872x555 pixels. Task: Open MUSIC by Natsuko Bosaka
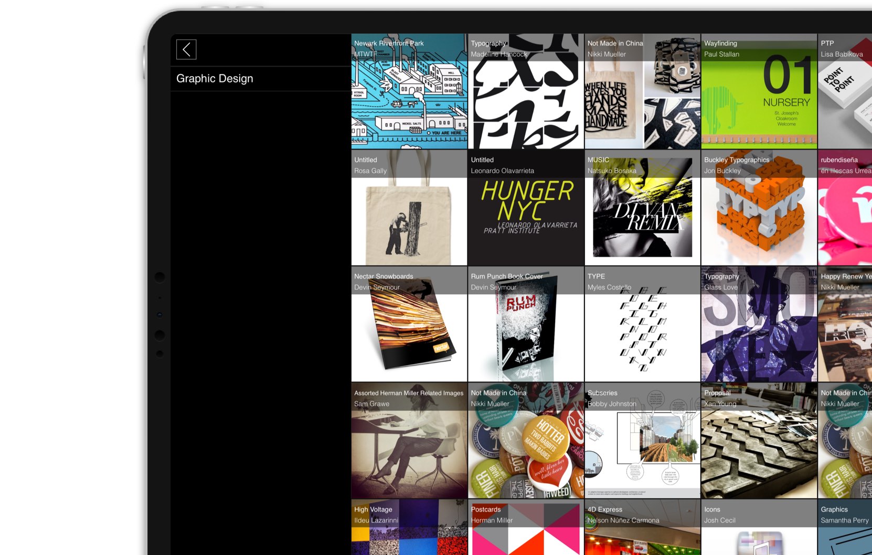(643, 208)
